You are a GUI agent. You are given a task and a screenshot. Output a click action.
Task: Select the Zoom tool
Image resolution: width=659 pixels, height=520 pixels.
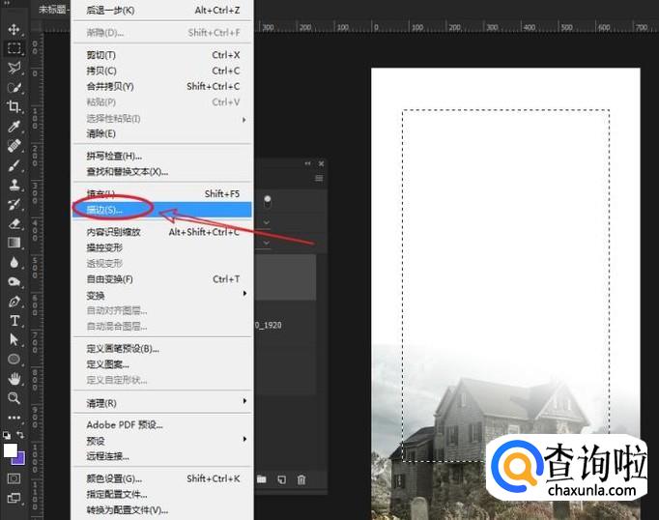[14, 398]
